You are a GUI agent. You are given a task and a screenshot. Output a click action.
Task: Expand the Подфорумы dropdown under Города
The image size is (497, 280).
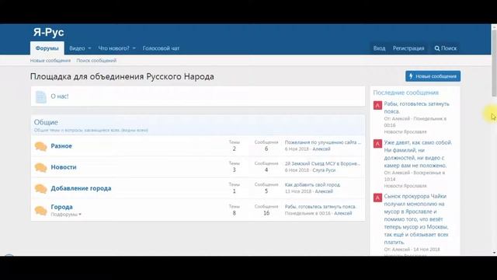(66, 215)
